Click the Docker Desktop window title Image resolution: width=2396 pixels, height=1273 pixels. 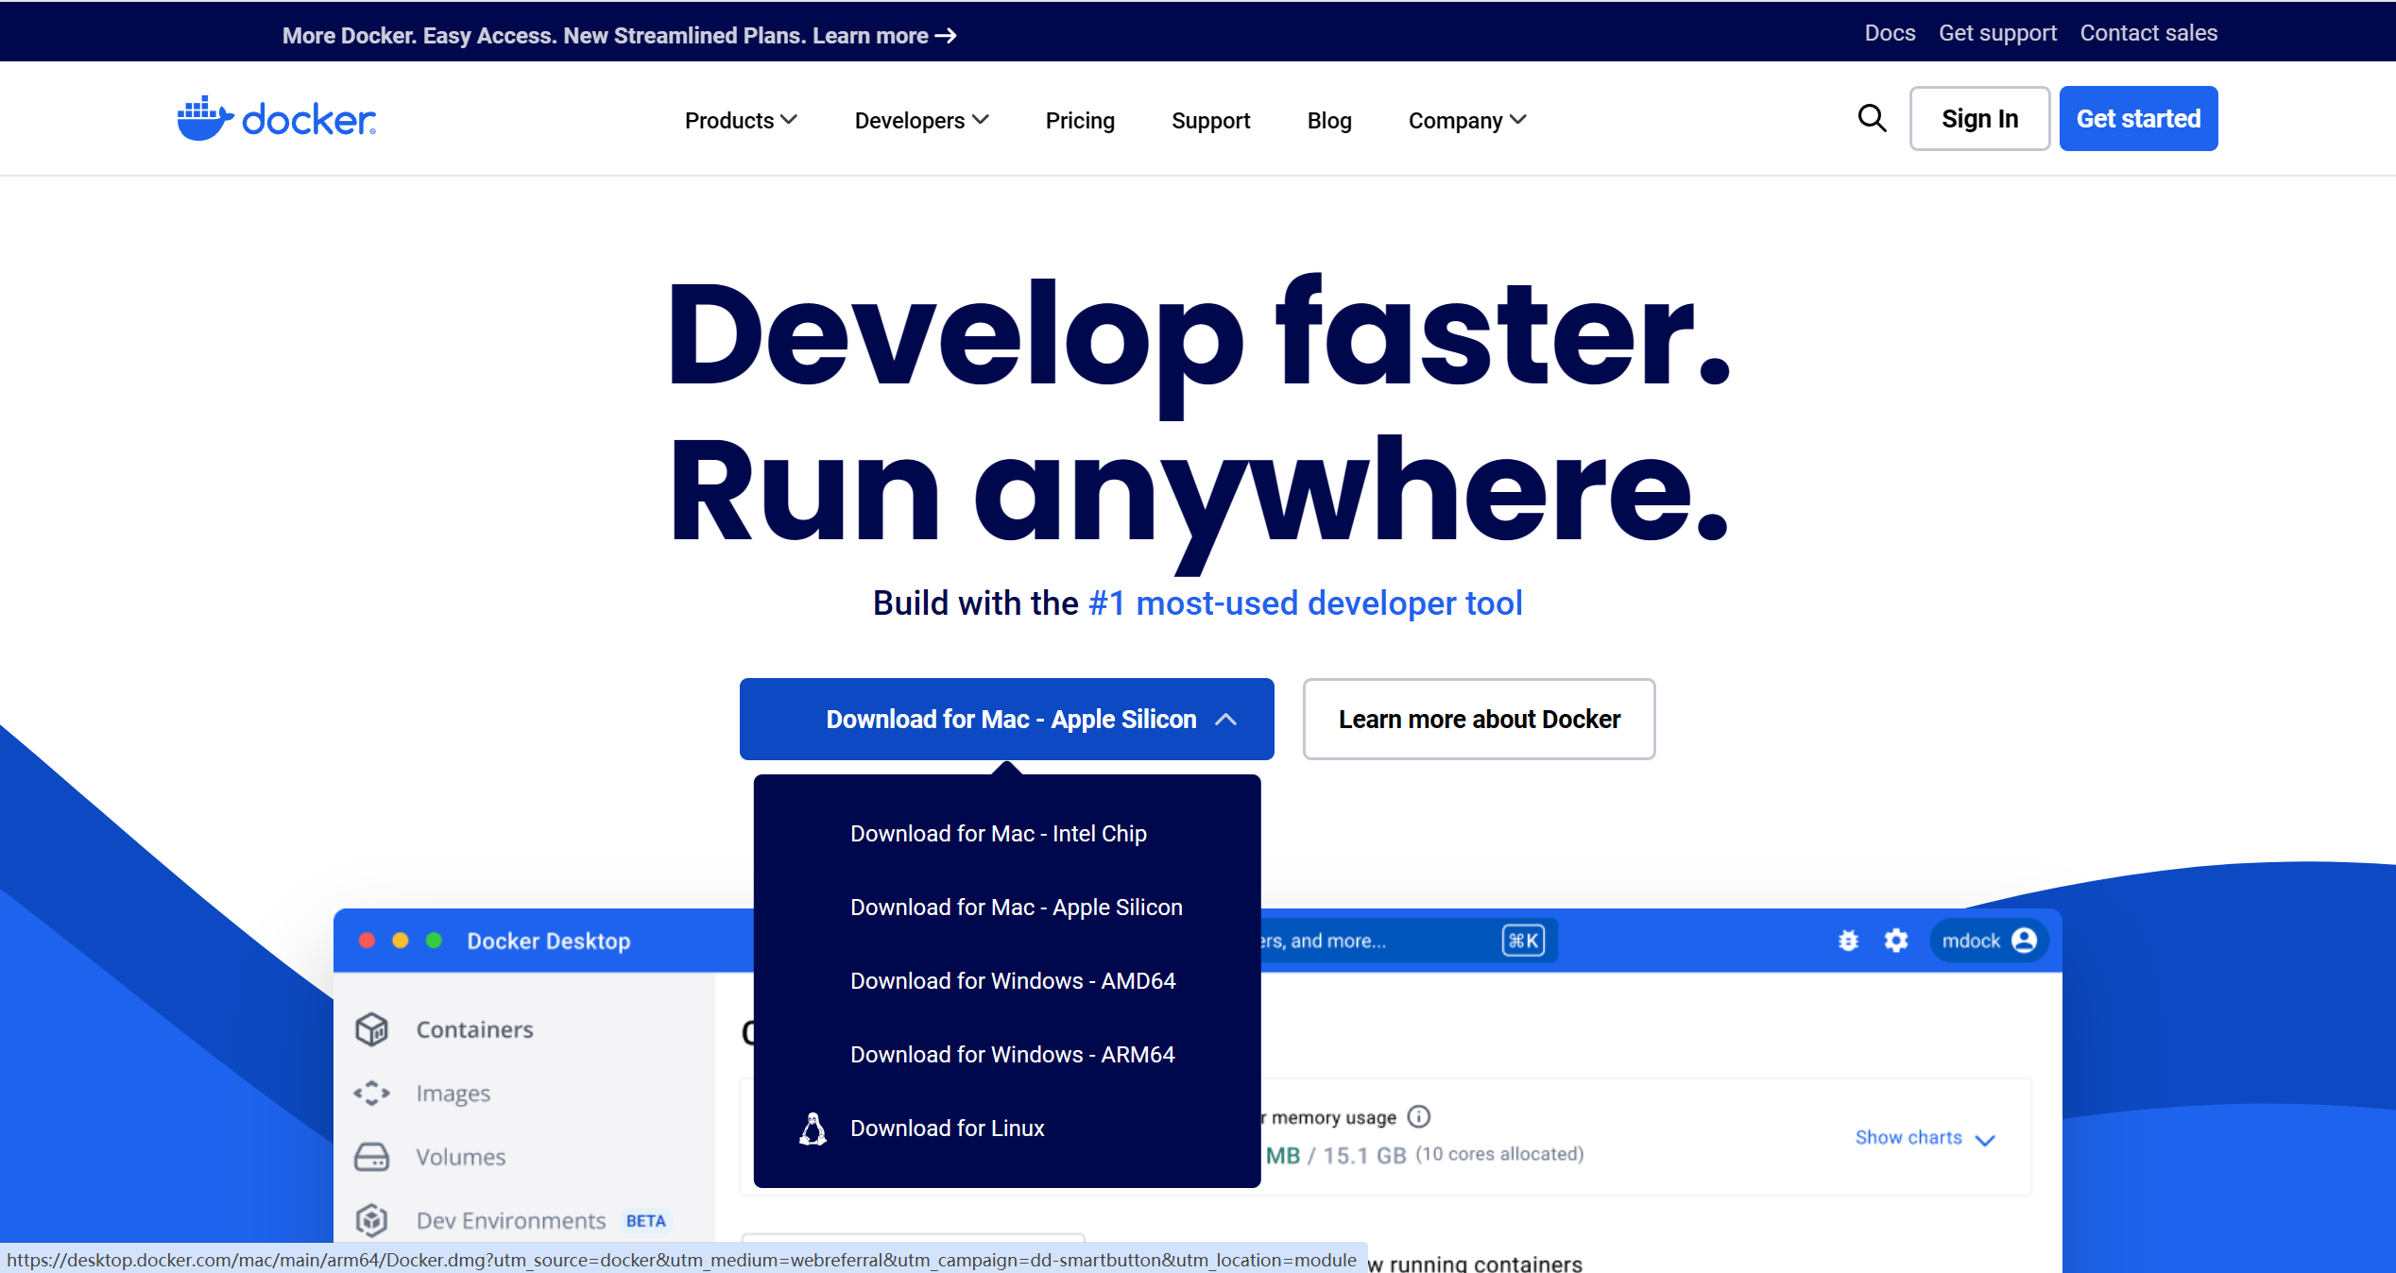[549, 942]
